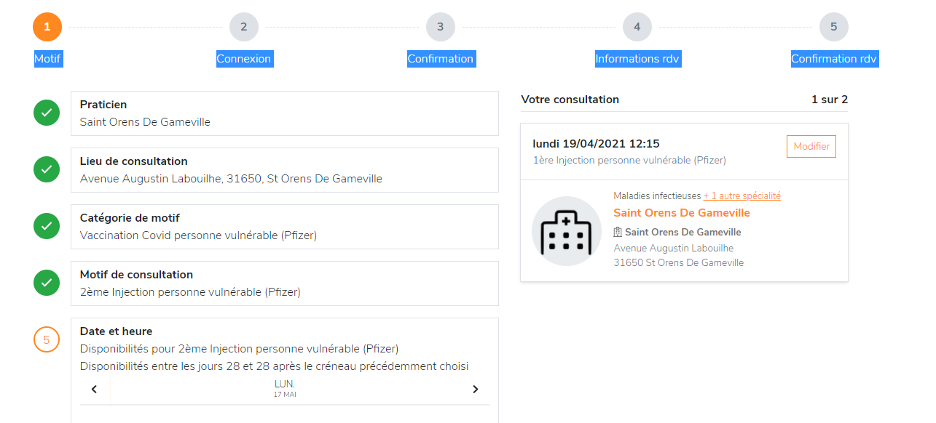This screenshot has height=423, width=936.
Task: Select the LUN. 17 MAI date header
Action: tap(285, 388)
